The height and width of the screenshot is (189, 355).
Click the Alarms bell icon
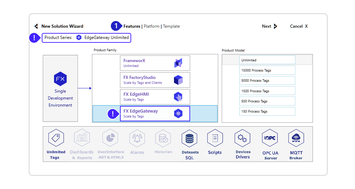click(137, 138)
